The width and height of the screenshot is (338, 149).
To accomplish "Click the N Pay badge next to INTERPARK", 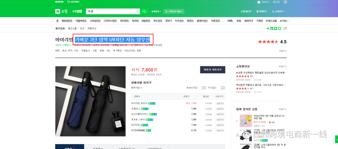I will click(148, 130).
